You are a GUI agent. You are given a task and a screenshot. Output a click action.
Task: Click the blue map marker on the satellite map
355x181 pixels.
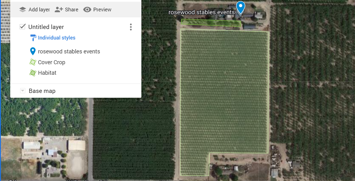(241, 7)
